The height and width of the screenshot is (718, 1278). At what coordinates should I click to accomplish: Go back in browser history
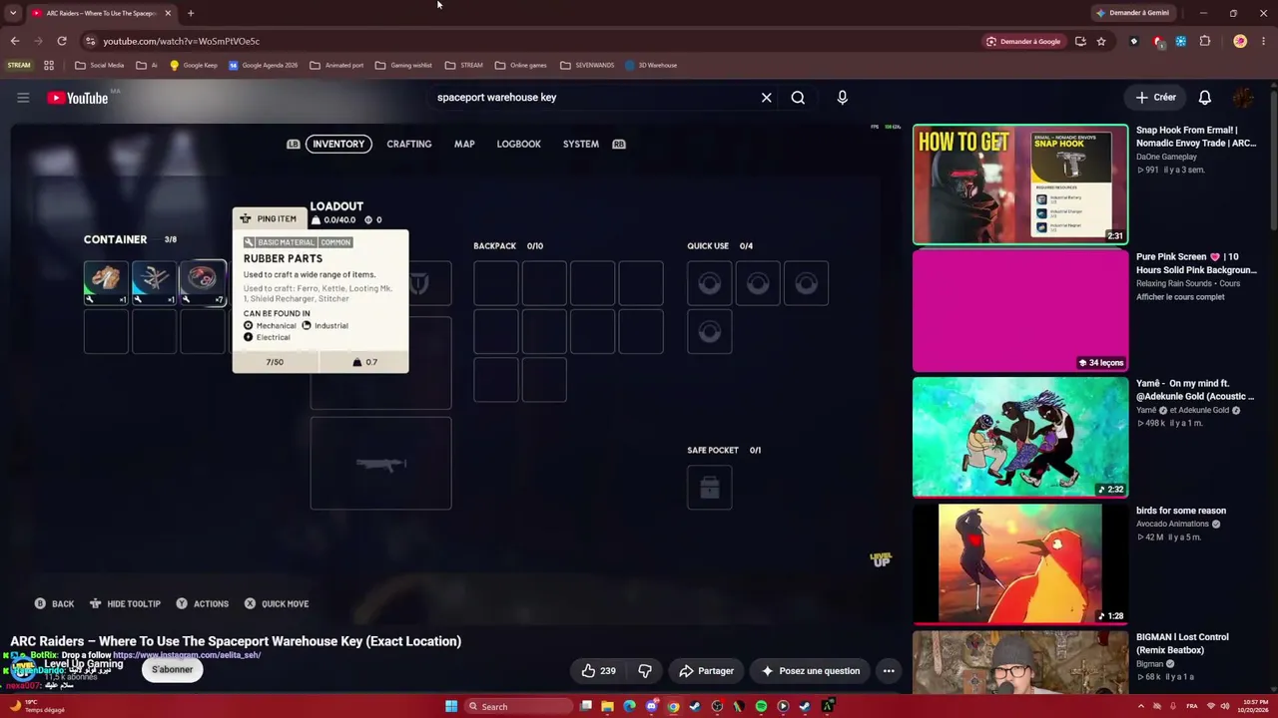[x=15, y=41]
